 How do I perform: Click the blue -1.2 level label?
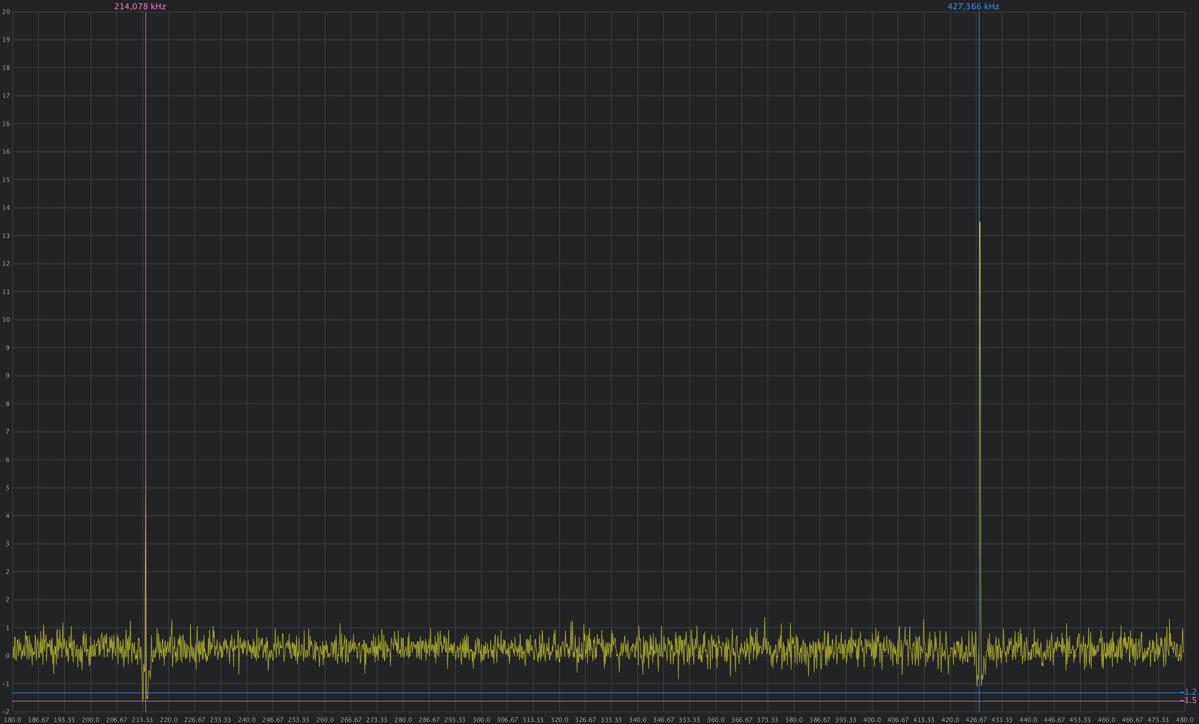tap(1189, 692)
